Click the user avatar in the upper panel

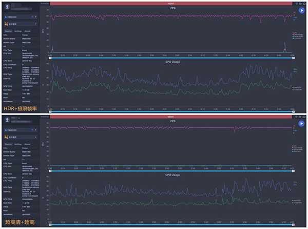tap(7, 6)
